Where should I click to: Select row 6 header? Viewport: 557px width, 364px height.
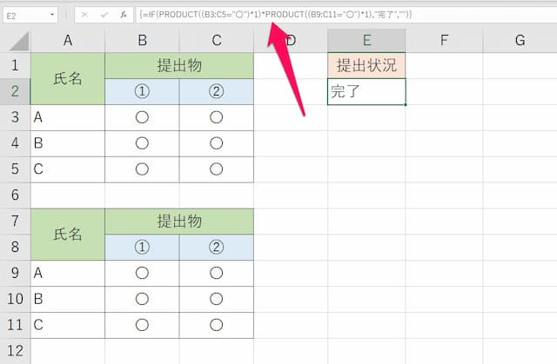point(15,195)
